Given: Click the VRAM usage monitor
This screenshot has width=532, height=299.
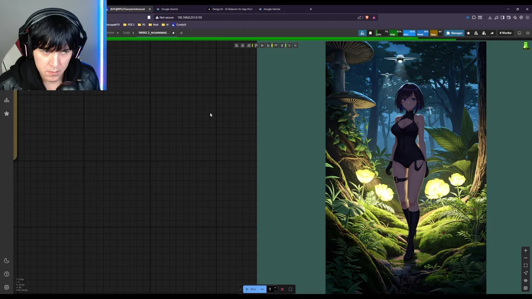Looking at the screenshot, I should coord(423,33).
